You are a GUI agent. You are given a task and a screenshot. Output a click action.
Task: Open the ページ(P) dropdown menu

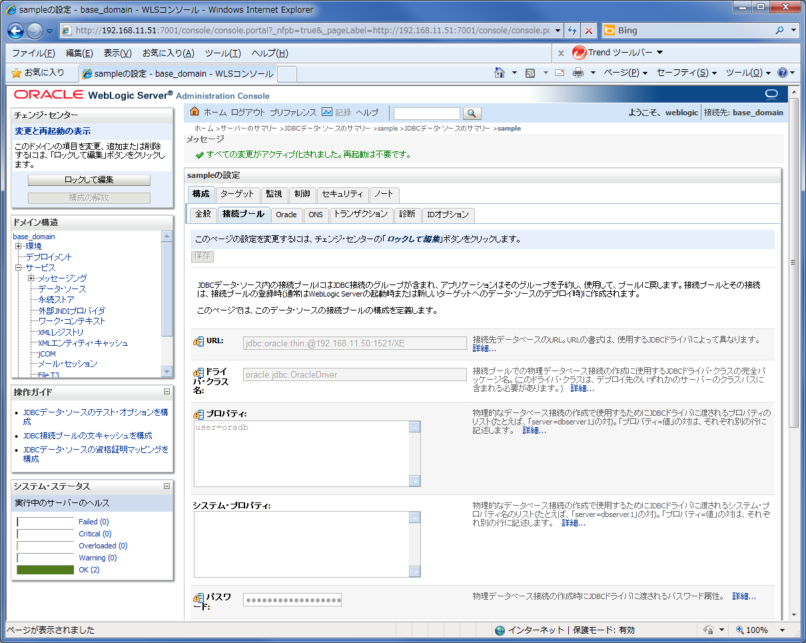pos(626,73)
